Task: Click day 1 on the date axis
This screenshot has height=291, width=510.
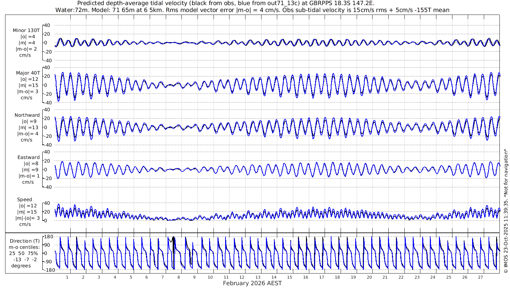Action: pos(67,277)
